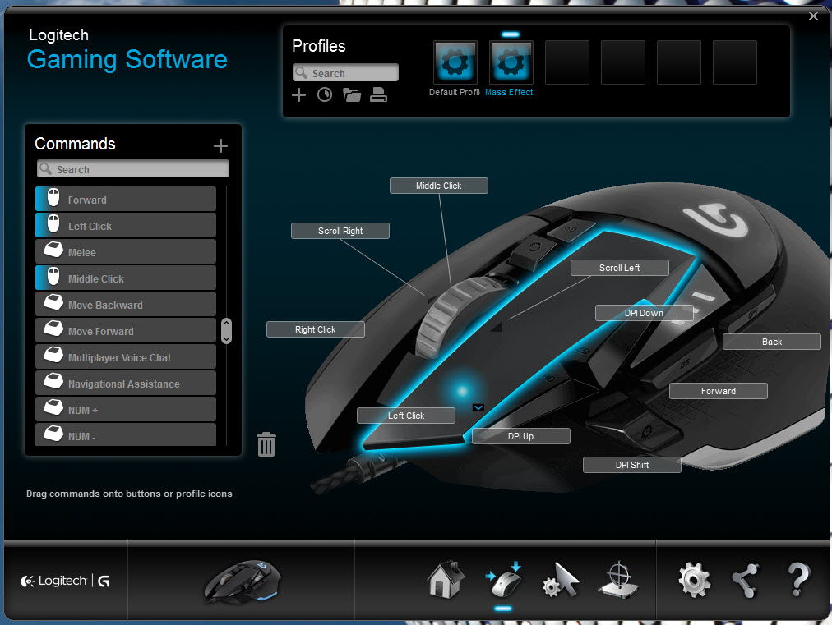The width and height of the screenshot is (832, 625).
Task: Open the dropdown arrow beside Left Click label
Action: 478,407
